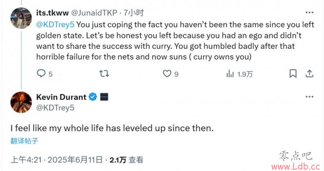Image resolution: width=324 pixels, height=171 pixels.
Task: Bookmark its.tkww's post
Action: click(293, 74)
